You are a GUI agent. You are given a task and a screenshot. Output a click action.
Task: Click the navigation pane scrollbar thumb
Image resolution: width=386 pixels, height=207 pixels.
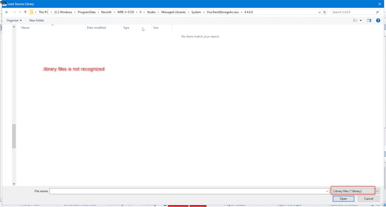(x=14, y=136)
